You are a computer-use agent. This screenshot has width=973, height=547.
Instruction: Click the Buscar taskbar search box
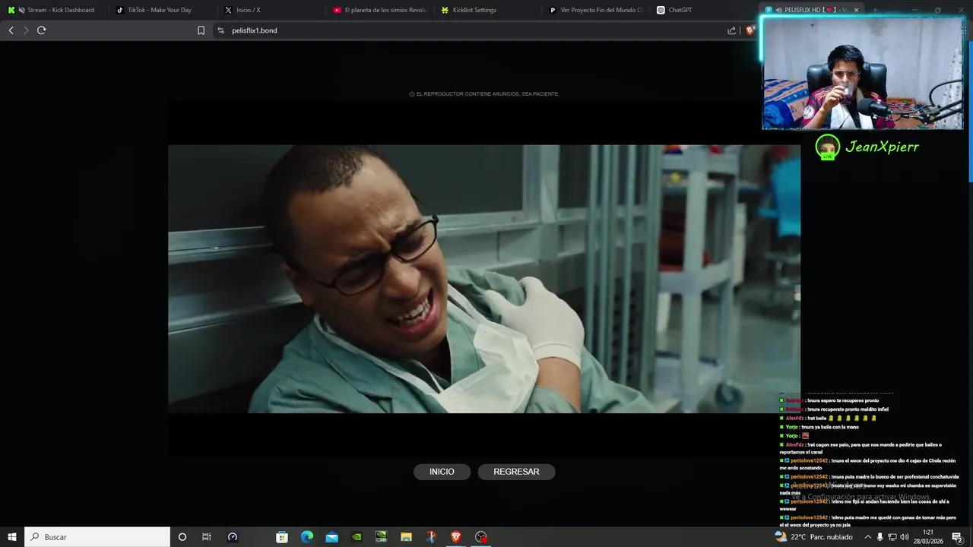pyautogui.click(x=97, y=537)
